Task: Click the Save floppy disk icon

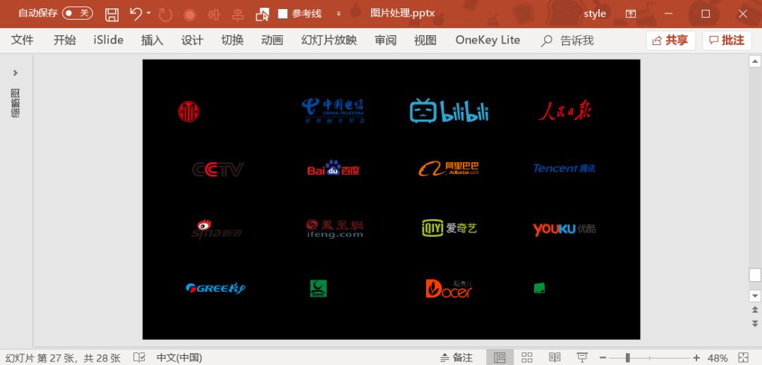Action: (x=111, y=15)
